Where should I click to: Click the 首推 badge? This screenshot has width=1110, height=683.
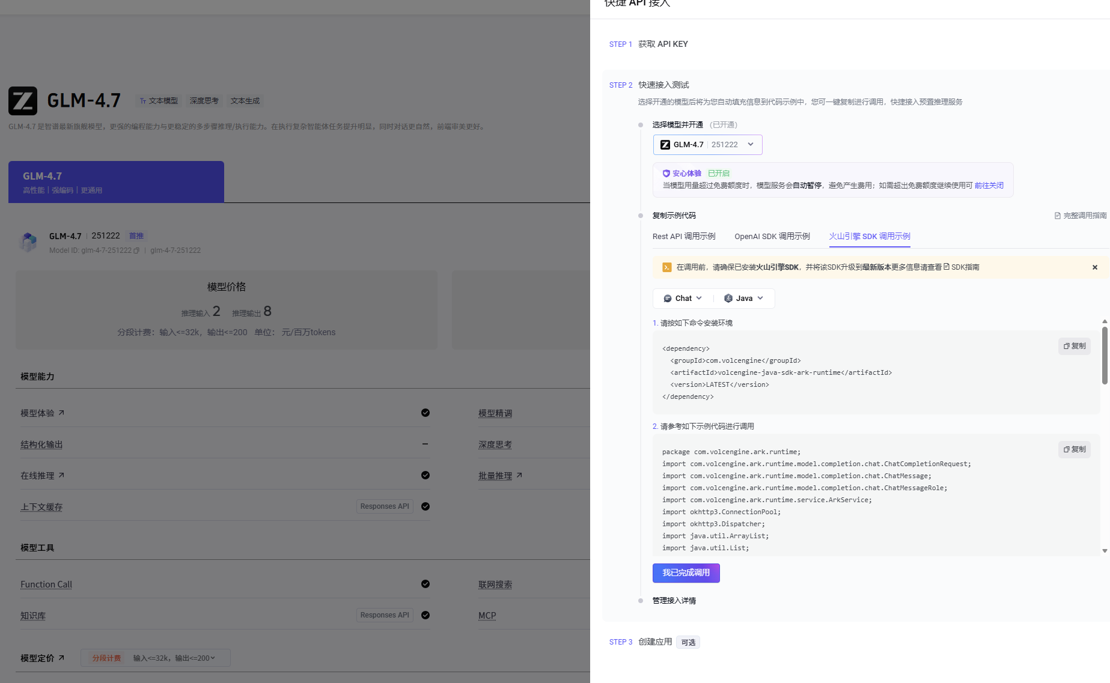point(136,236)
